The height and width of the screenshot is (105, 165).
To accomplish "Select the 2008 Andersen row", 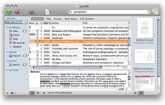I will click(x=78, y=38).
